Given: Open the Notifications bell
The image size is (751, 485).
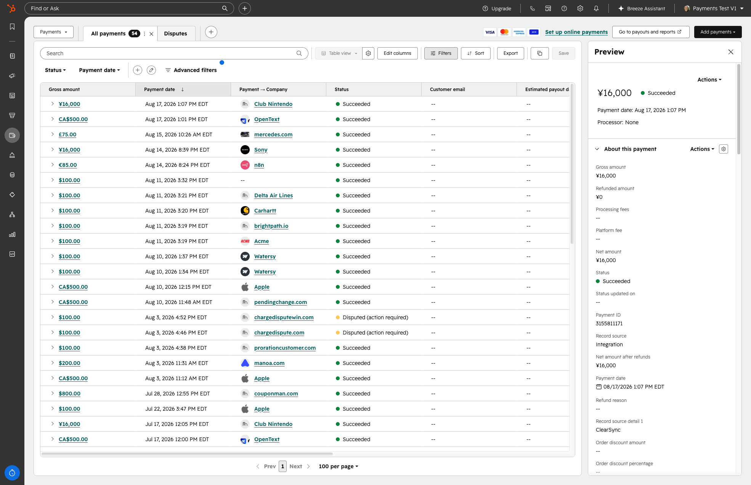Looking at the screenshot, I should click(596, 8).
